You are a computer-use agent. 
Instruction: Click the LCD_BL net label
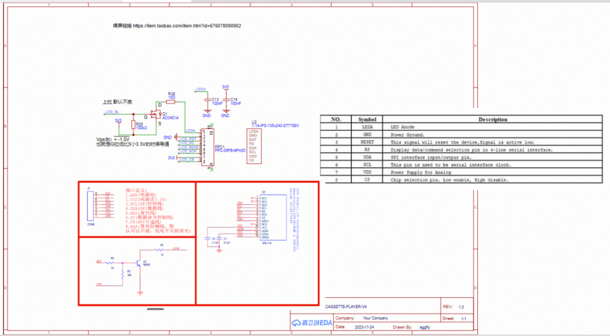(112, 113)
